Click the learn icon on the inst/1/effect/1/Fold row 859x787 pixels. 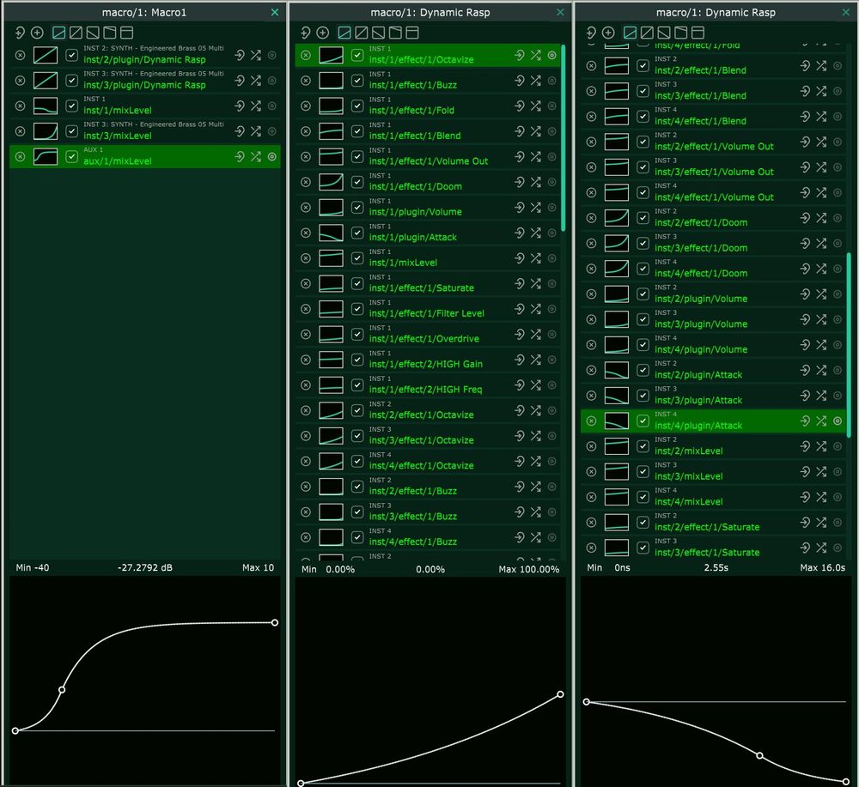coord(520,106)
